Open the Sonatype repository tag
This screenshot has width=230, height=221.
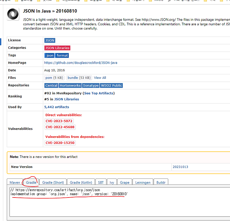[91, 85]
